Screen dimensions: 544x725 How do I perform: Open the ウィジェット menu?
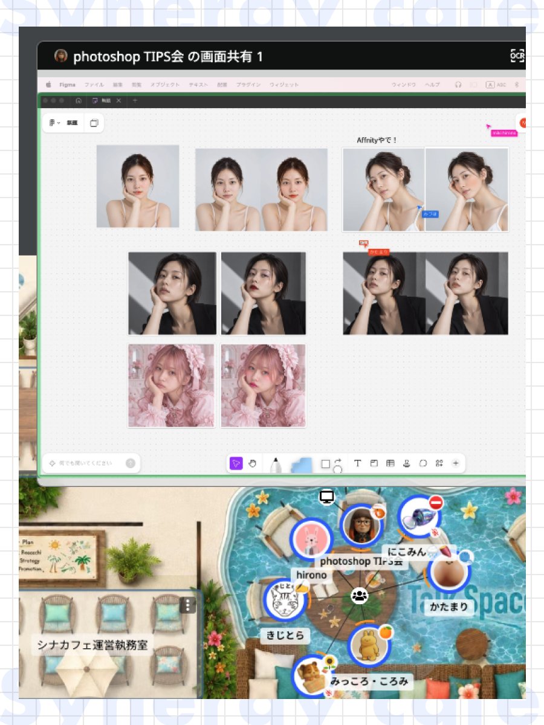284,85
